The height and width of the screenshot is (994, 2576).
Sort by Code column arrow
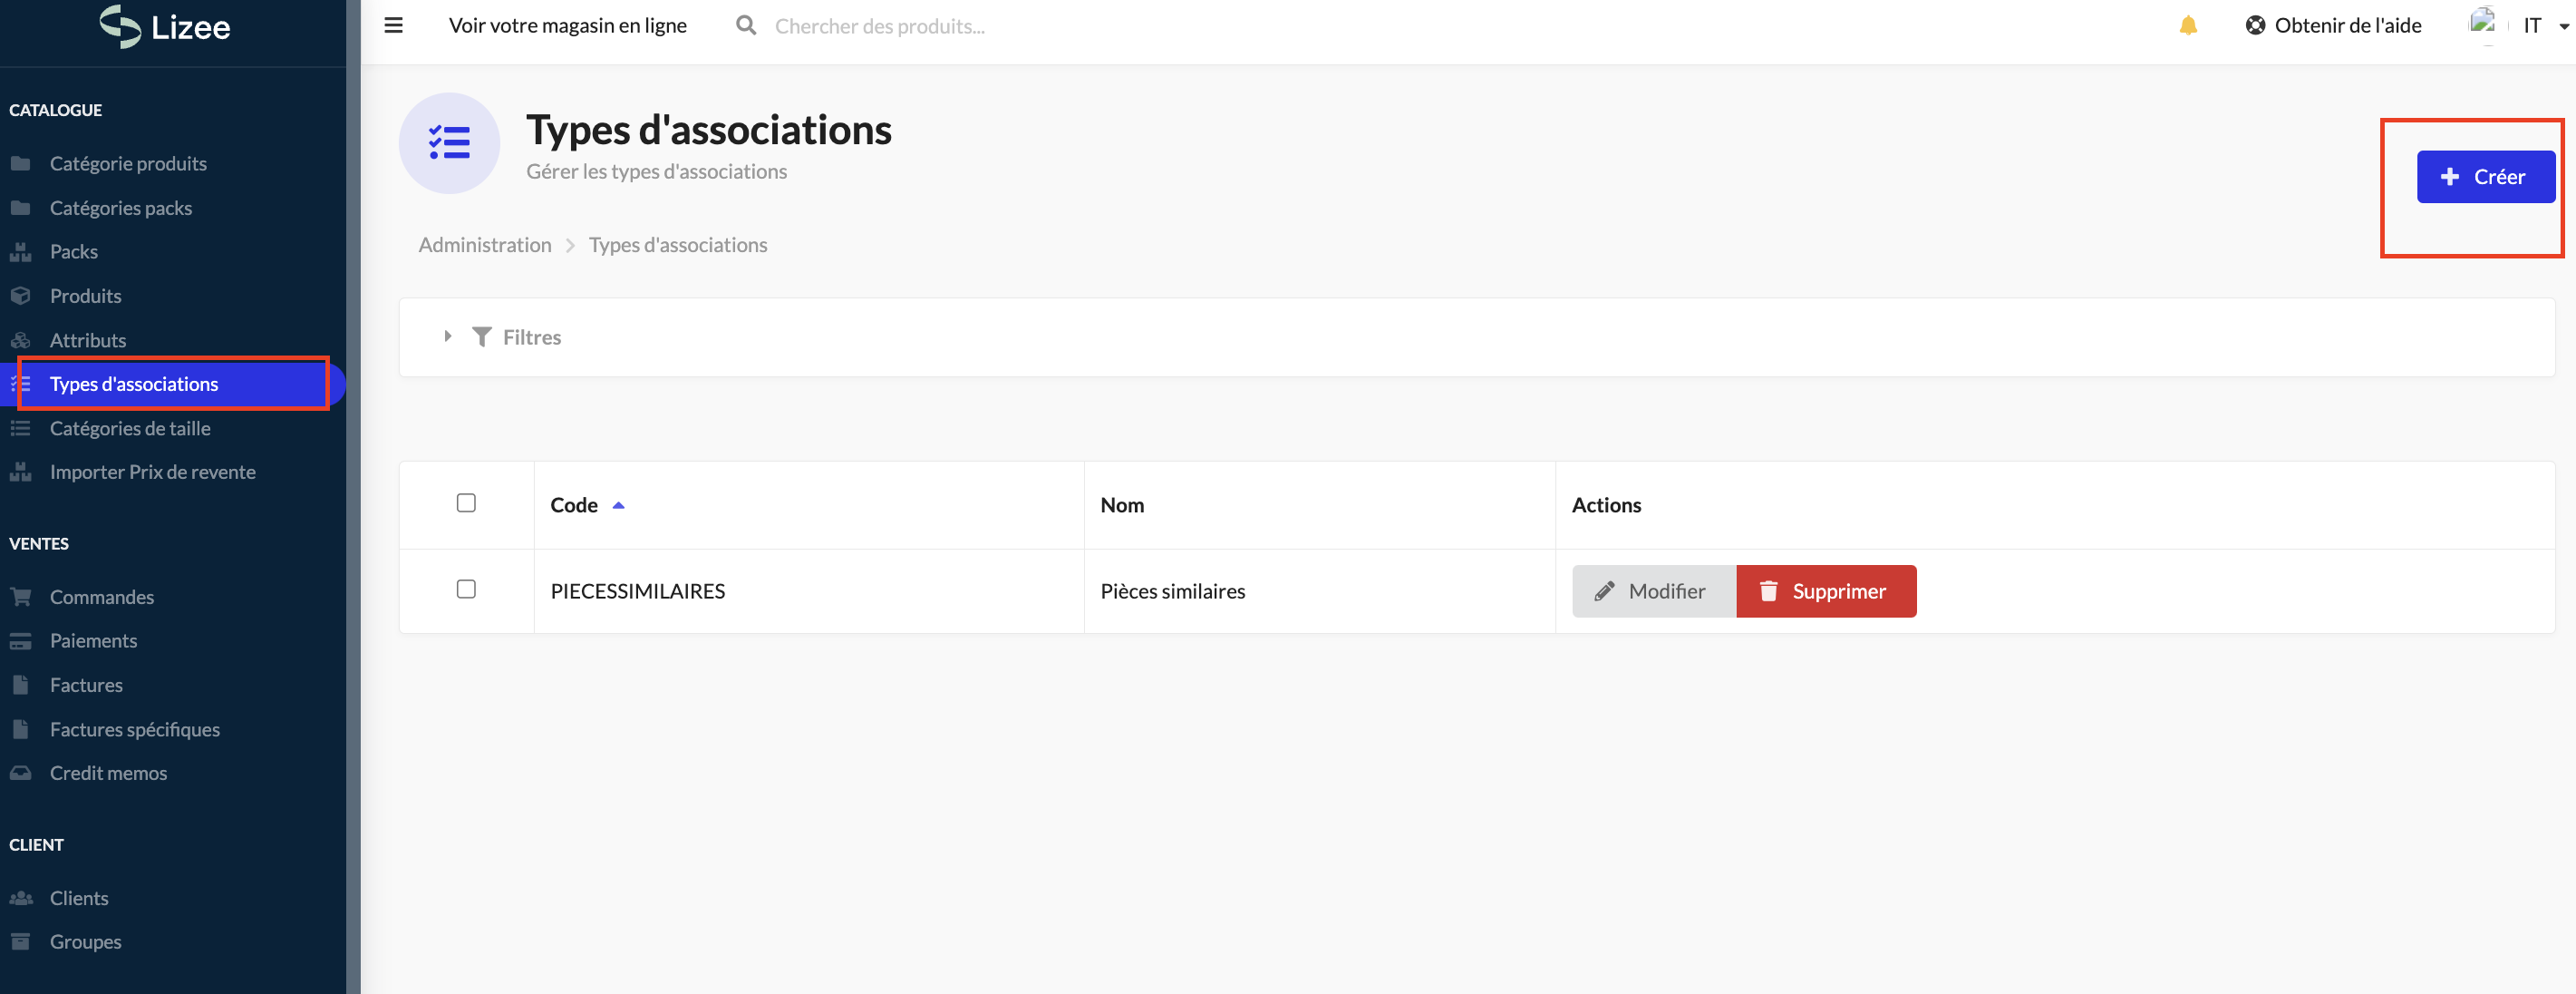pyautogui.click(x=618, y=505)
